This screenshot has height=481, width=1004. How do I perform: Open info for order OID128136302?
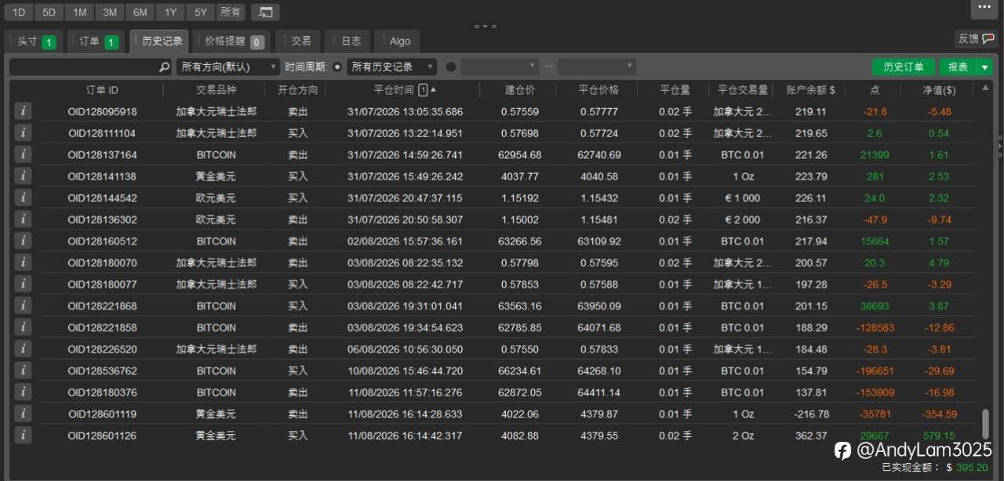pos(23,219)
